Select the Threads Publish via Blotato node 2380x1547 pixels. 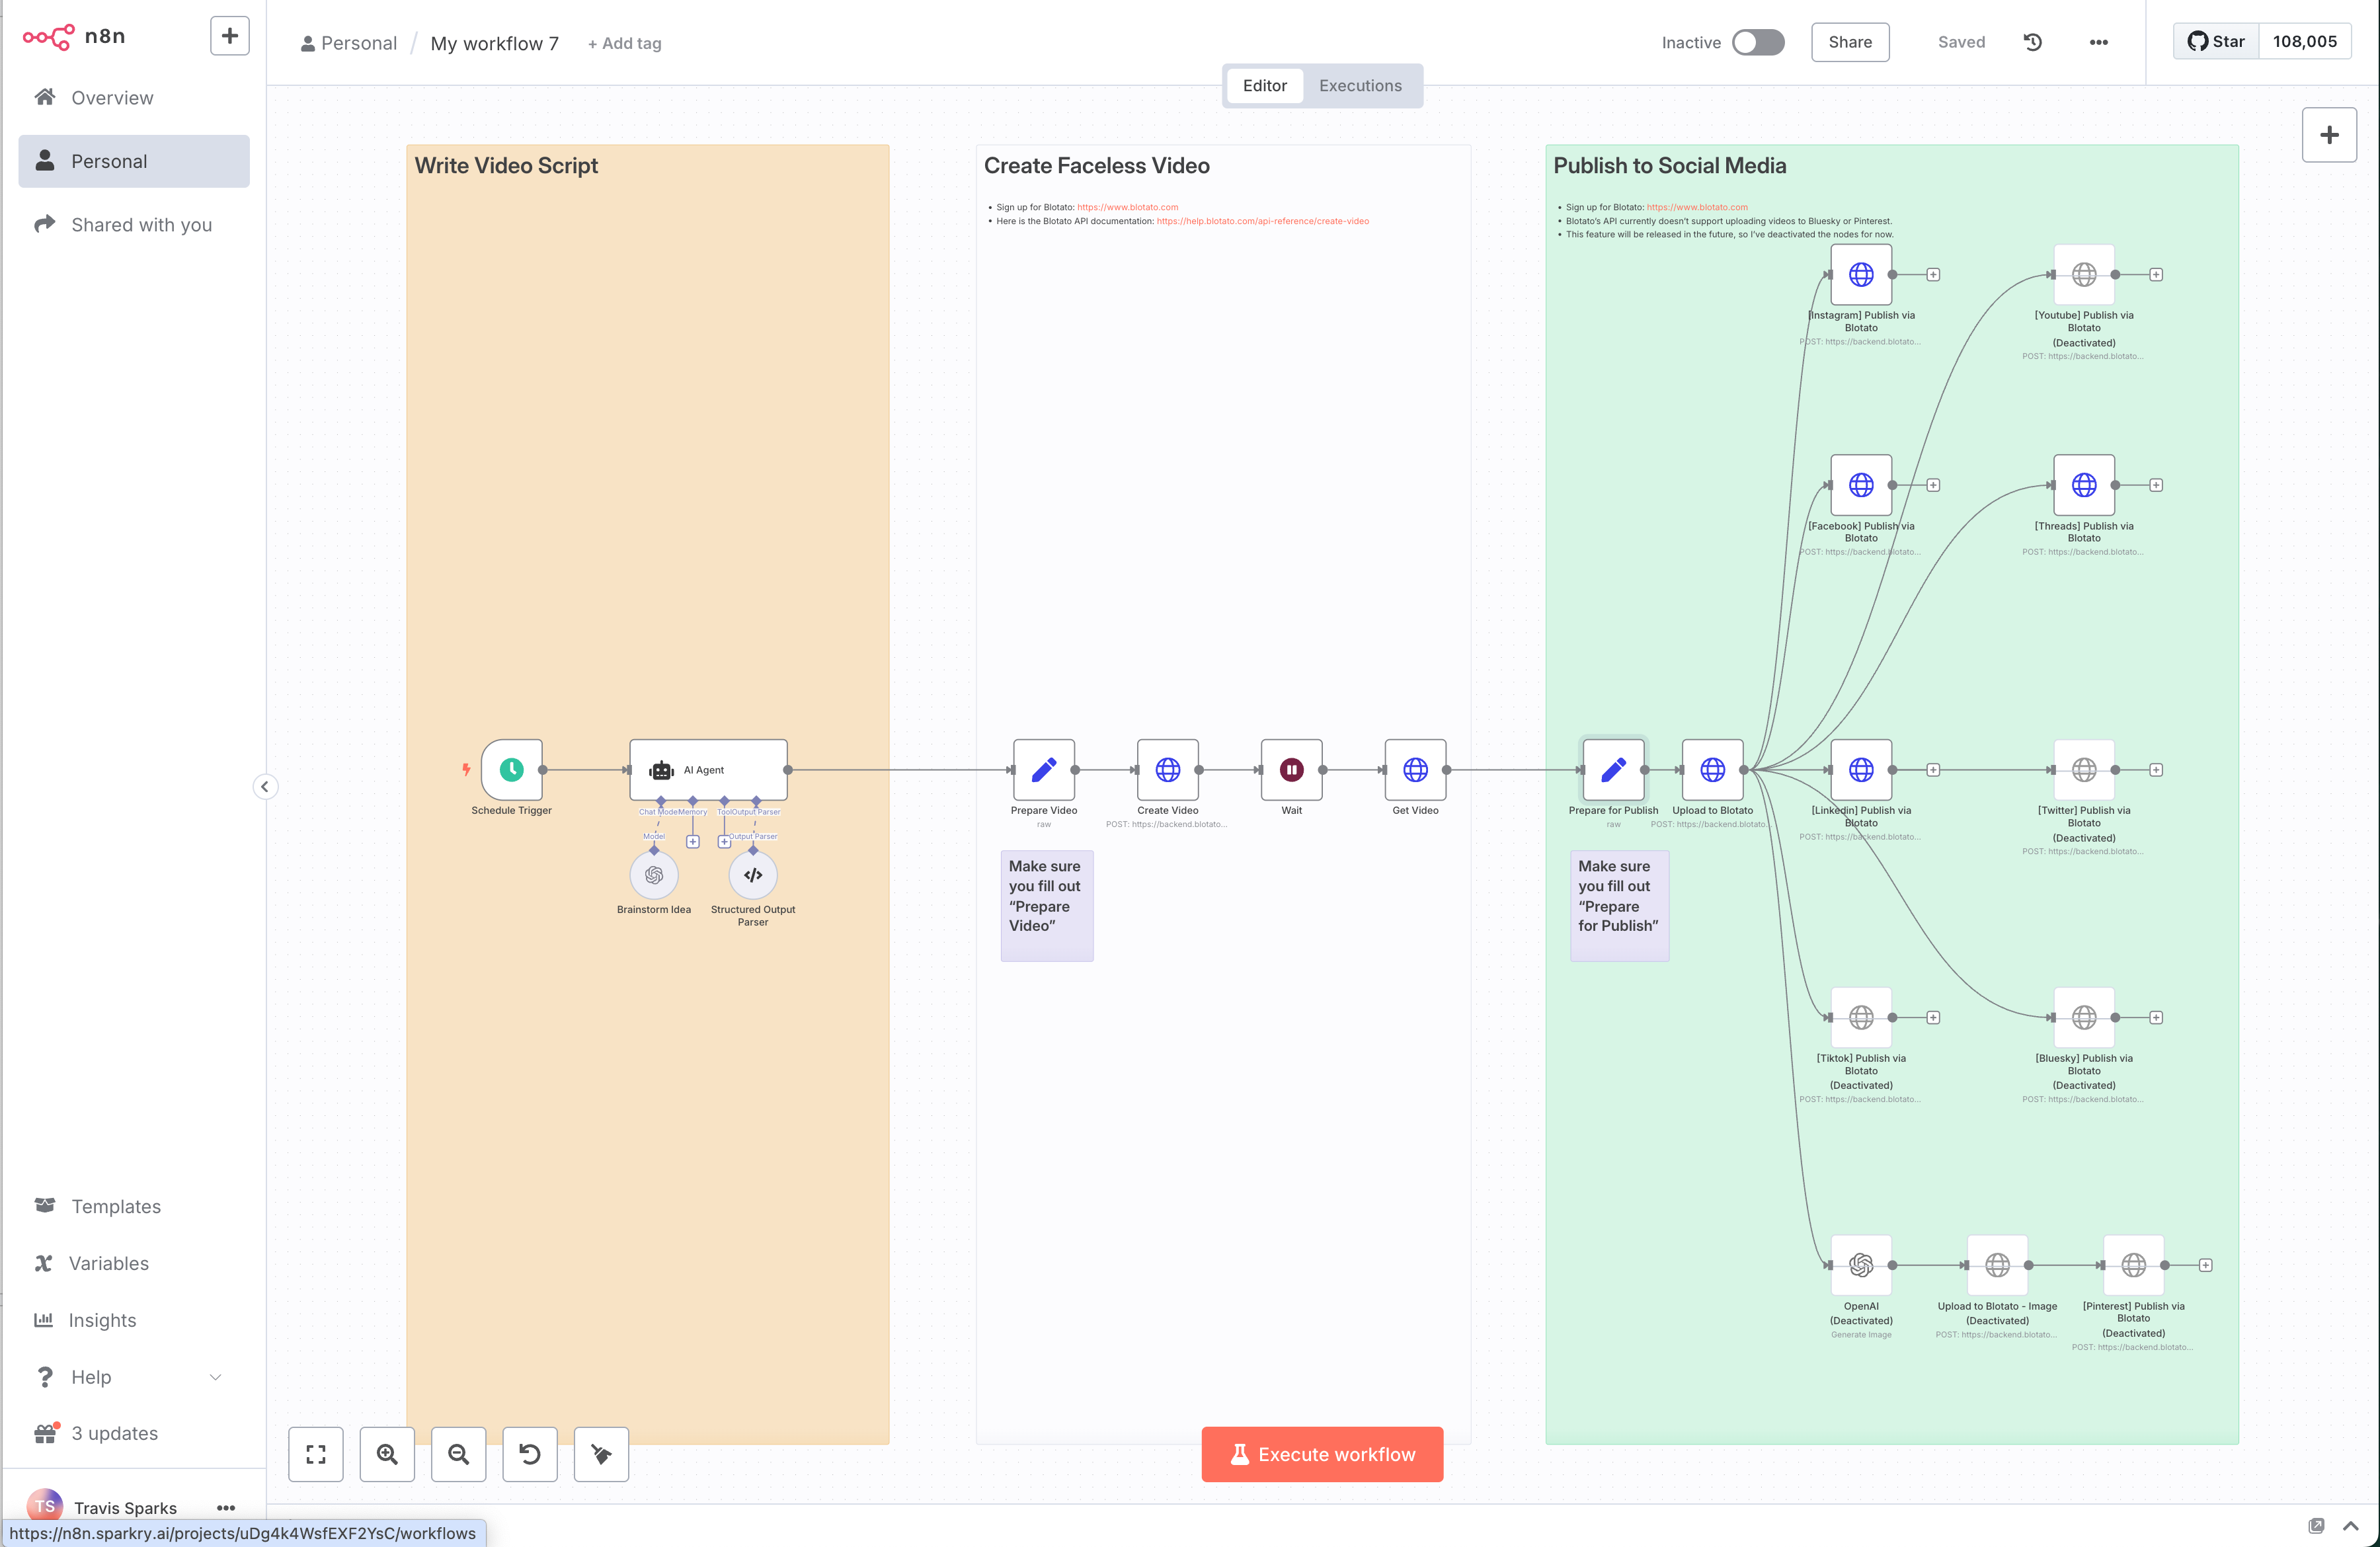point(2084,485)
